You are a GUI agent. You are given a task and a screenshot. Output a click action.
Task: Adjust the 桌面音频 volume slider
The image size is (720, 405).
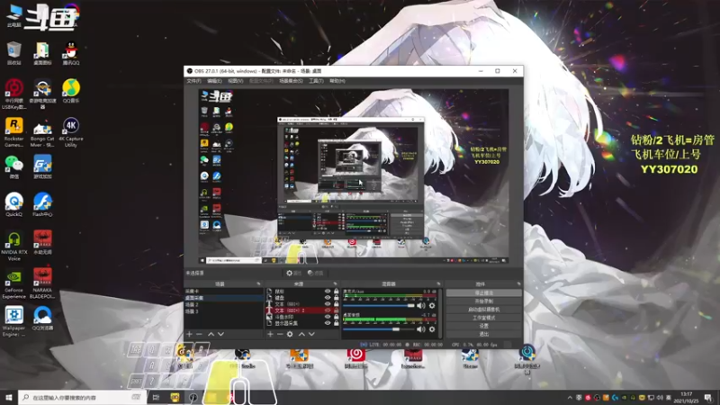pos(379,329)
